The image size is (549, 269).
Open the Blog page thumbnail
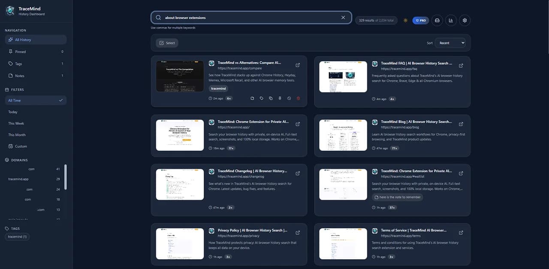click(x=343, y=135)
